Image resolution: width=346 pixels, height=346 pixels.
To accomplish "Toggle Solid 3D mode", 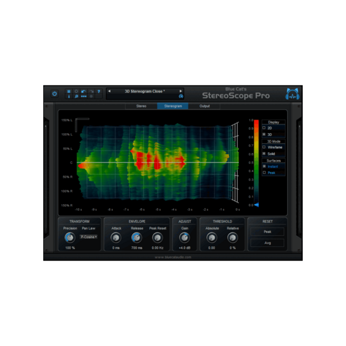I will click(x=264, y=153).
